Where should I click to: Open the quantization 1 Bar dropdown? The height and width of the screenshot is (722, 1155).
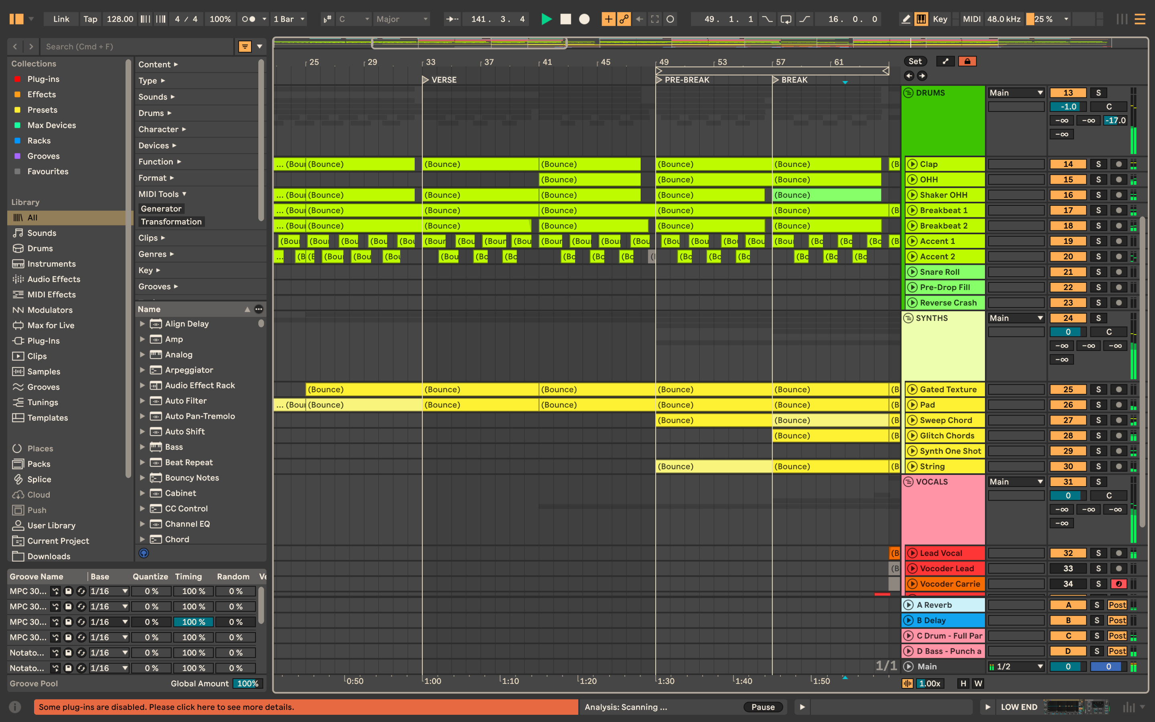pos(289,19)
